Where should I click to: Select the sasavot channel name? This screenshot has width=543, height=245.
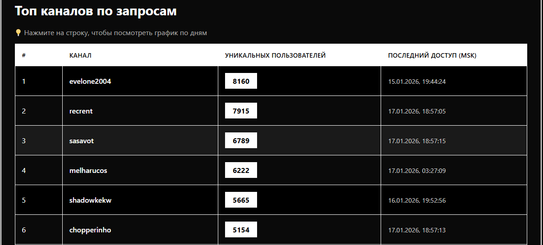click(82, 141)
